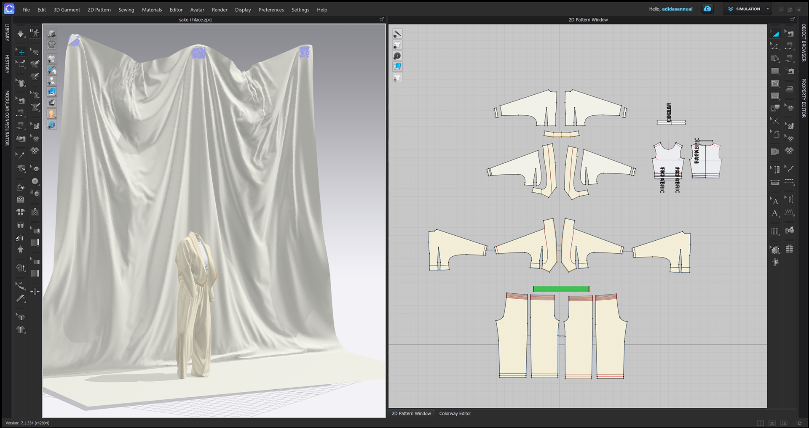Toggle Show Avatar visibility eye icon

(x=51, y=80)
